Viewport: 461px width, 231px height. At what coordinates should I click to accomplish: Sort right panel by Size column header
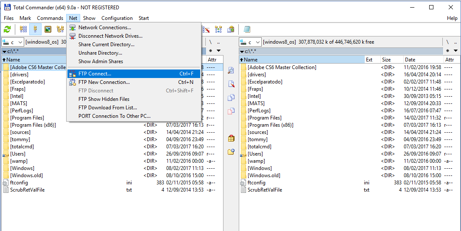coord(391,60)
